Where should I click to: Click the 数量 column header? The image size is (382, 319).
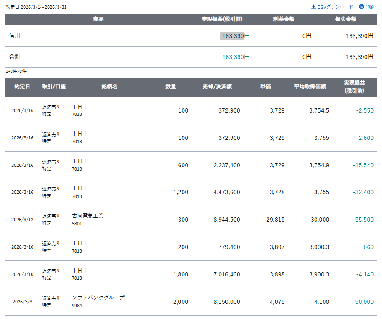[171, 87]
